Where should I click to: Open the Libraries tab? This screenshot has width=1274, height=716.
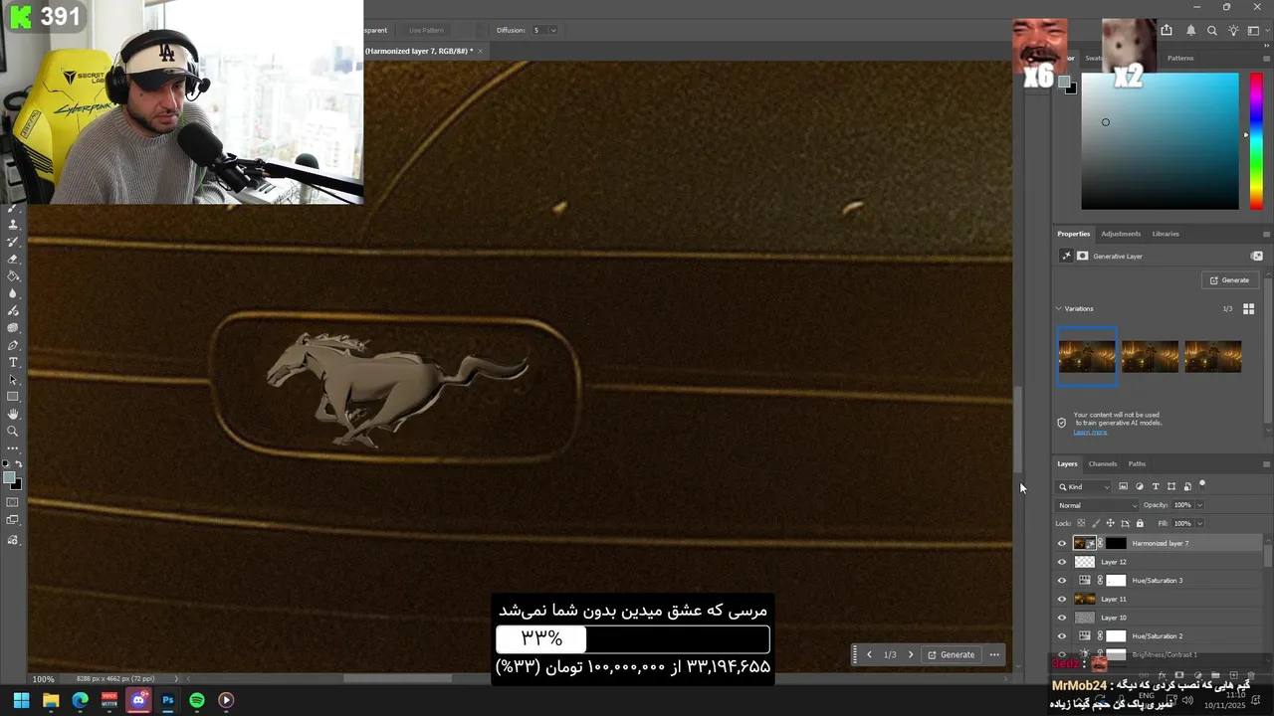click(x=1166, y=234)
